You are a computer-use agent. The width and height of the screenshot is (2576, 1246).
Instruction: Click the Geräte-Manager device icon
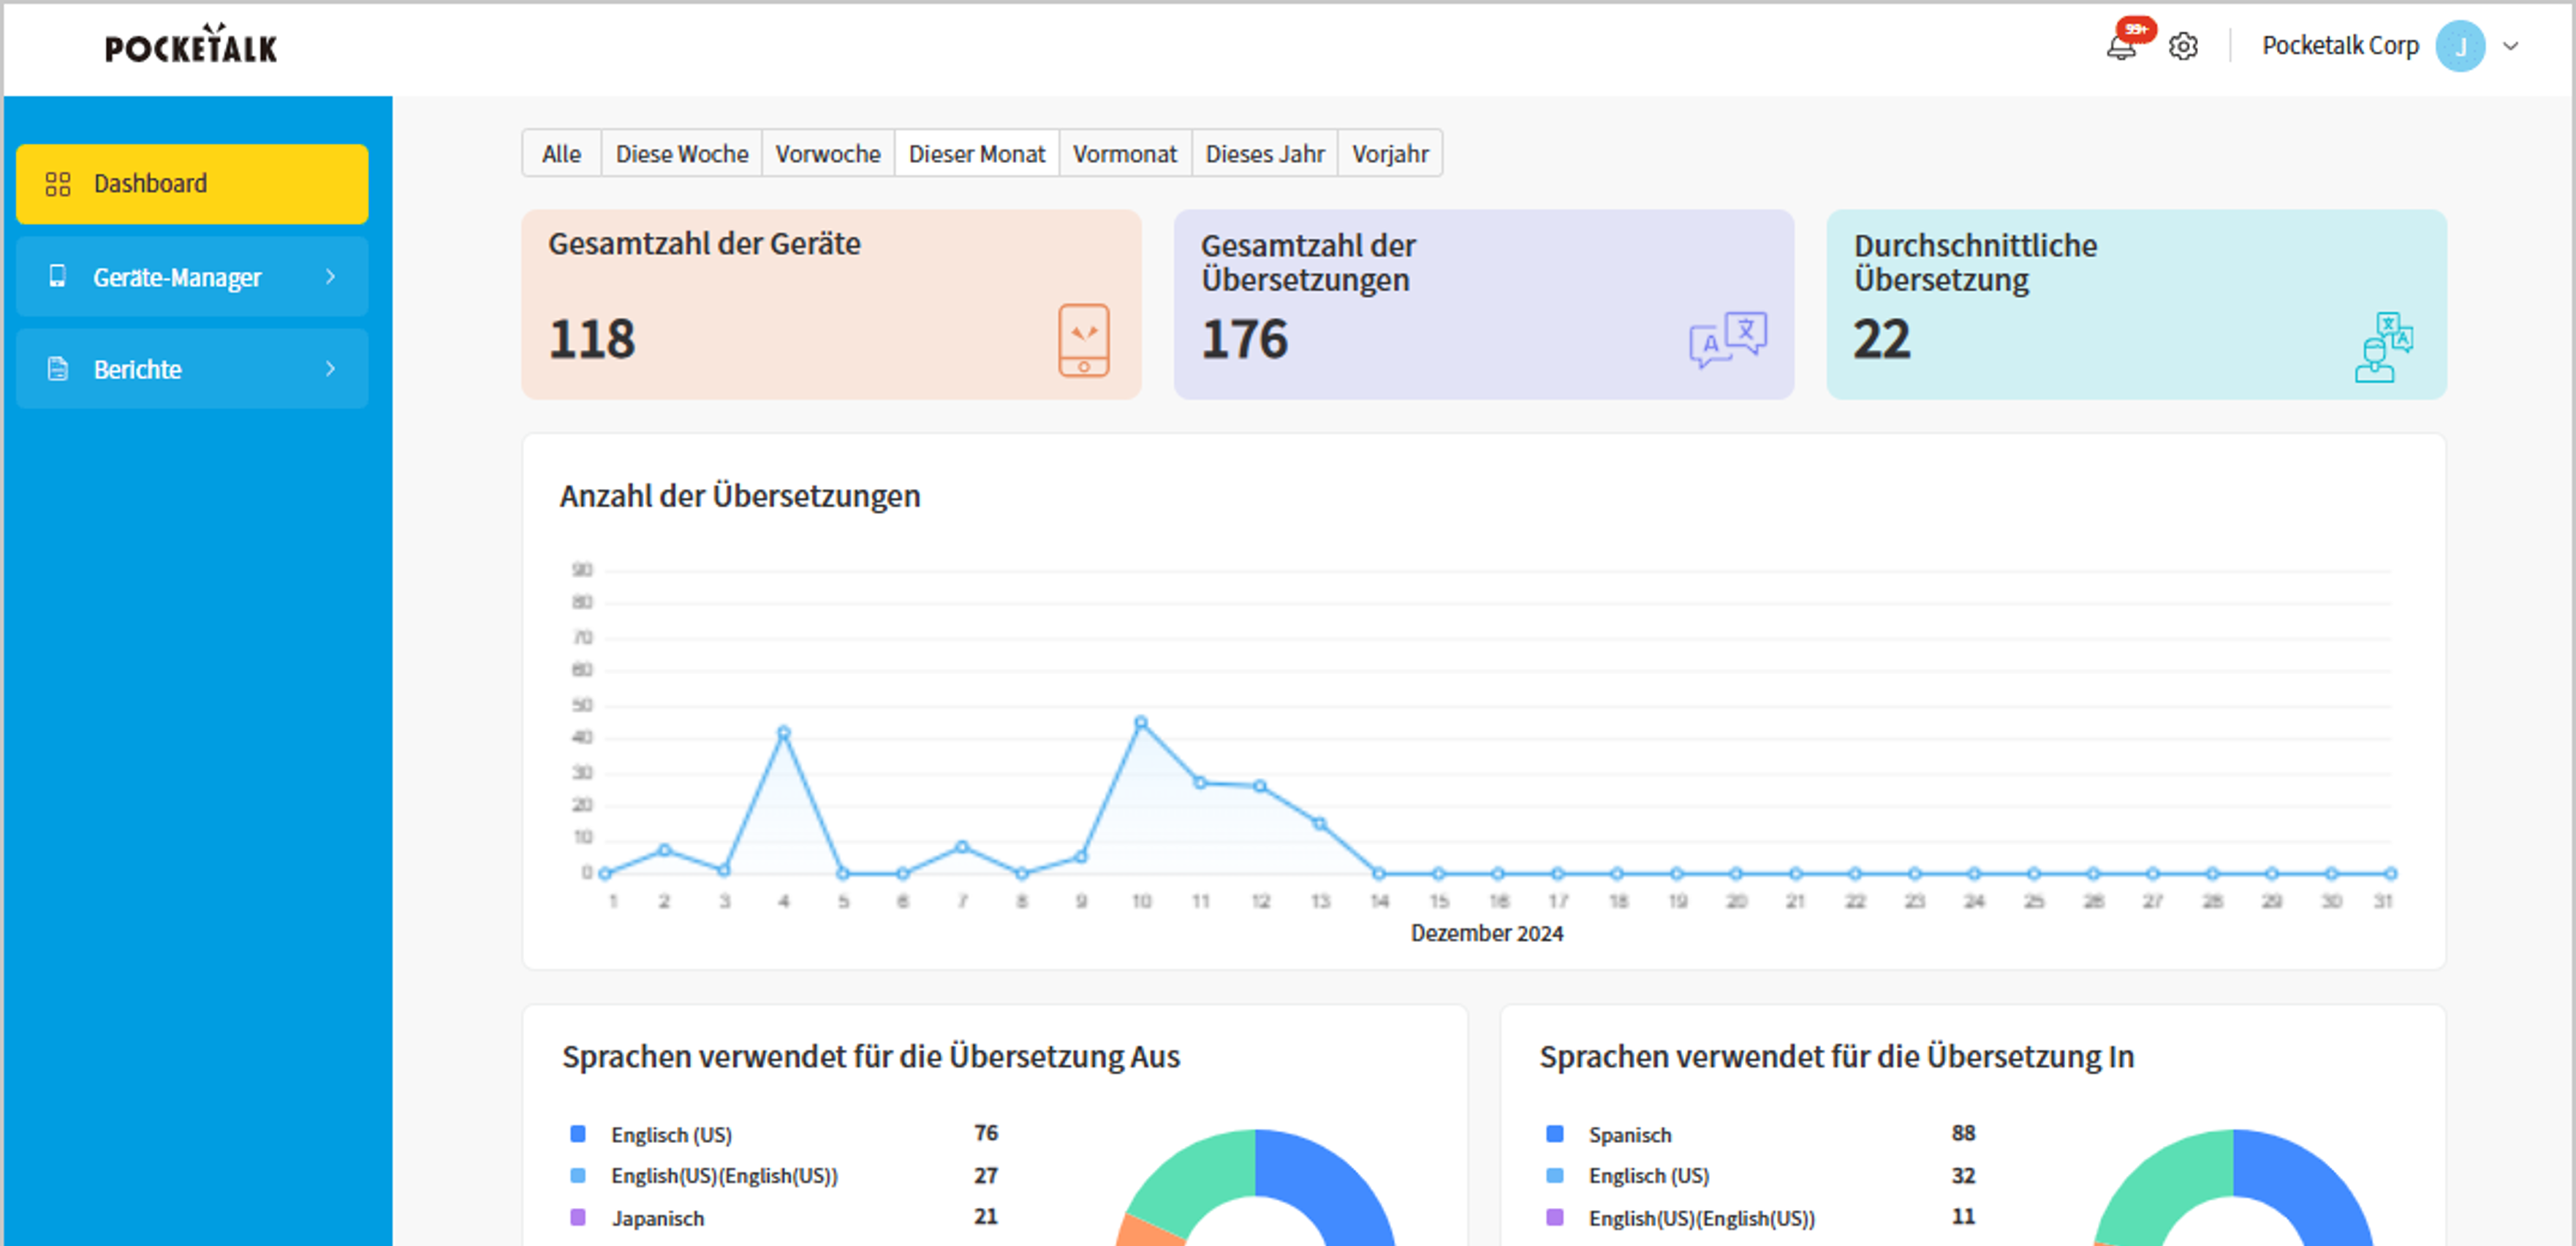tap(58, 276)
